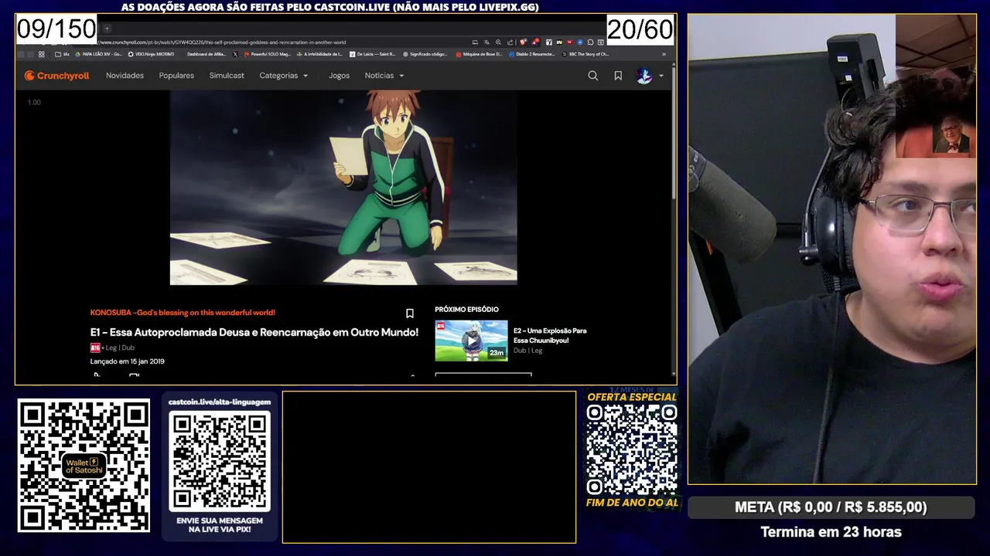Open the PAPA LEÃO XIV bookmark
Viewport: 990px width, 556px height.
click(98, 54)
